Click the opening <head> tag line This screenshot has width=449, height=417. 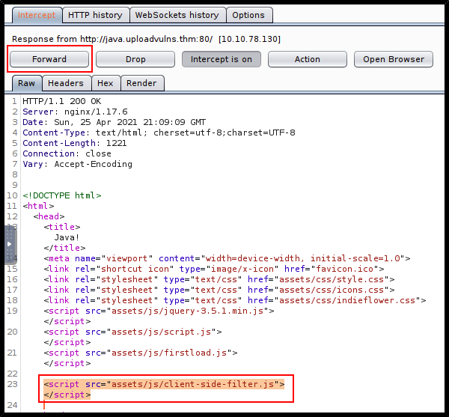(x=49, y=216)
